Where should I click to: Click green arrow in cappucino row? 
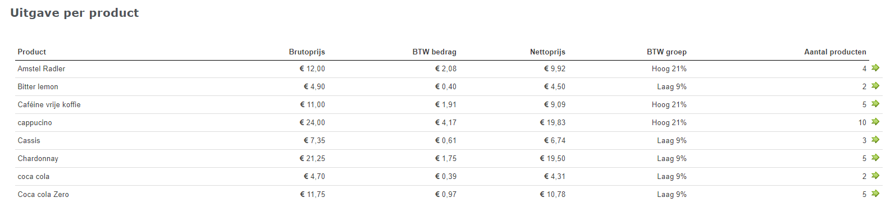pos(875,122)
